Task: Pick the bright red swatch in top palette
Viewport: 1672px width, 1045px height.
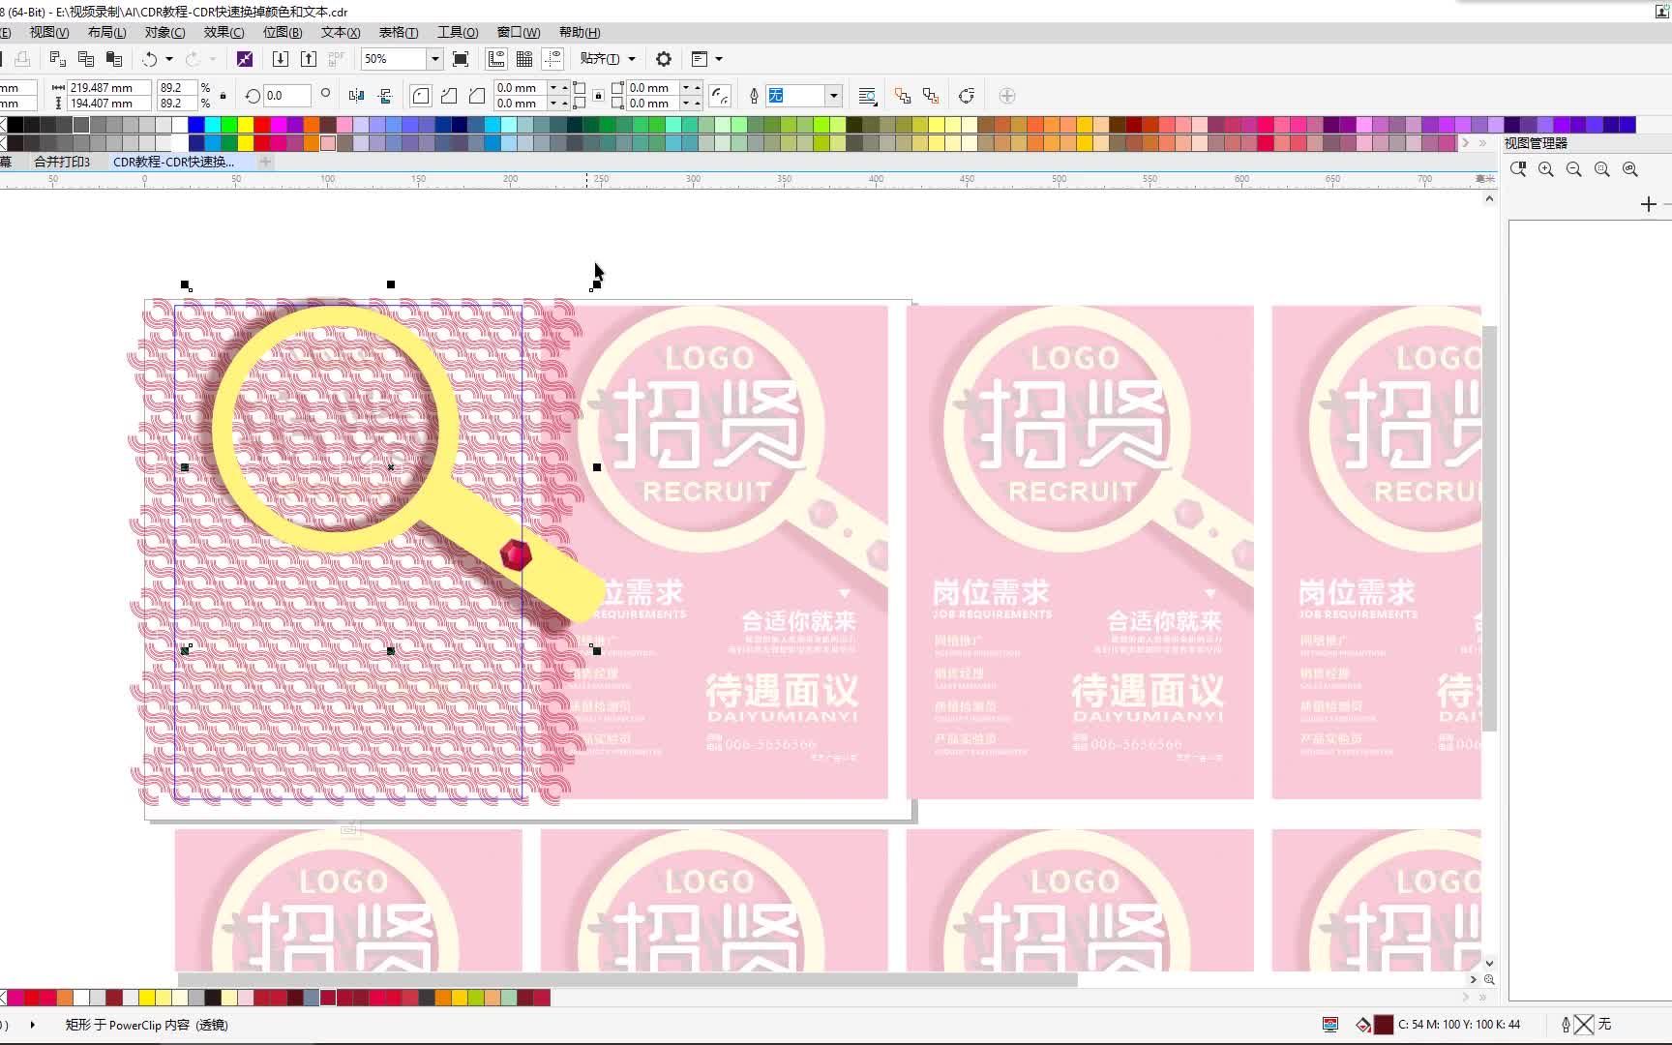Action: (x=261, y=124)
